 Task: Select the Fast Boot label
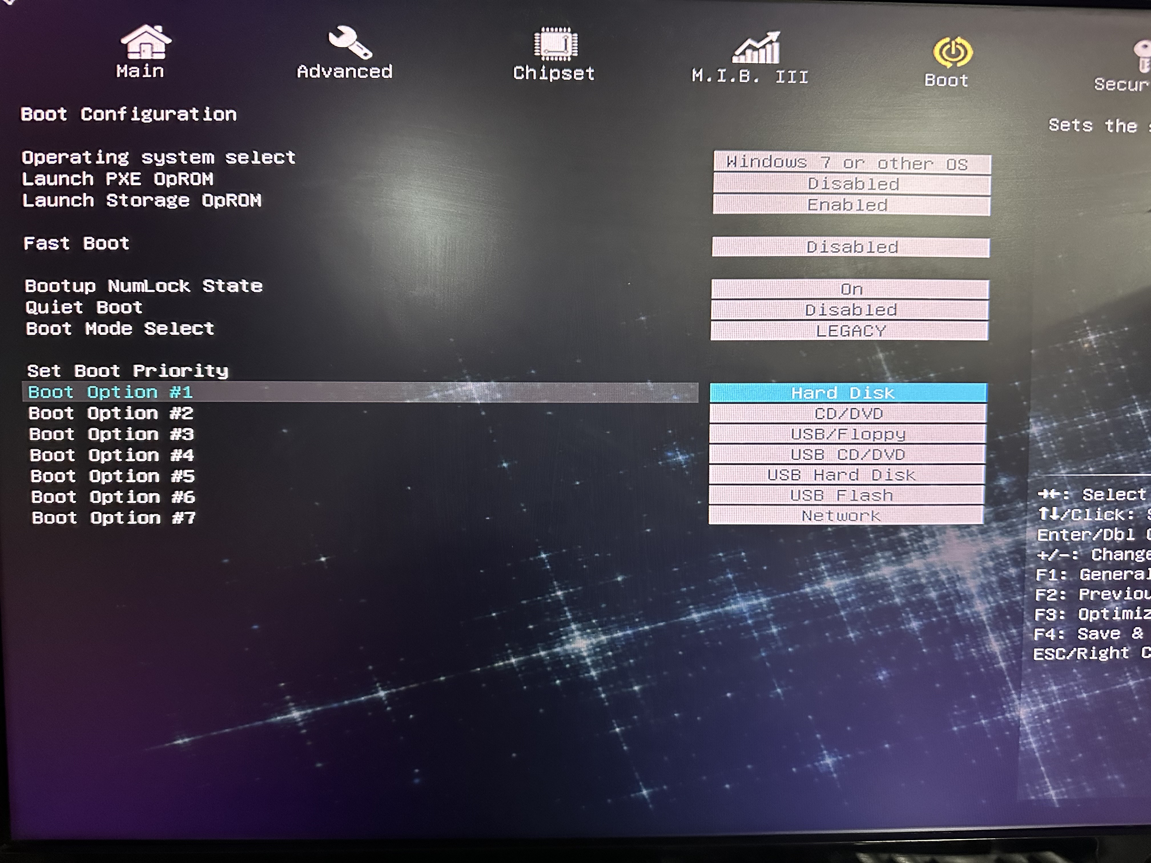point(77,243)
